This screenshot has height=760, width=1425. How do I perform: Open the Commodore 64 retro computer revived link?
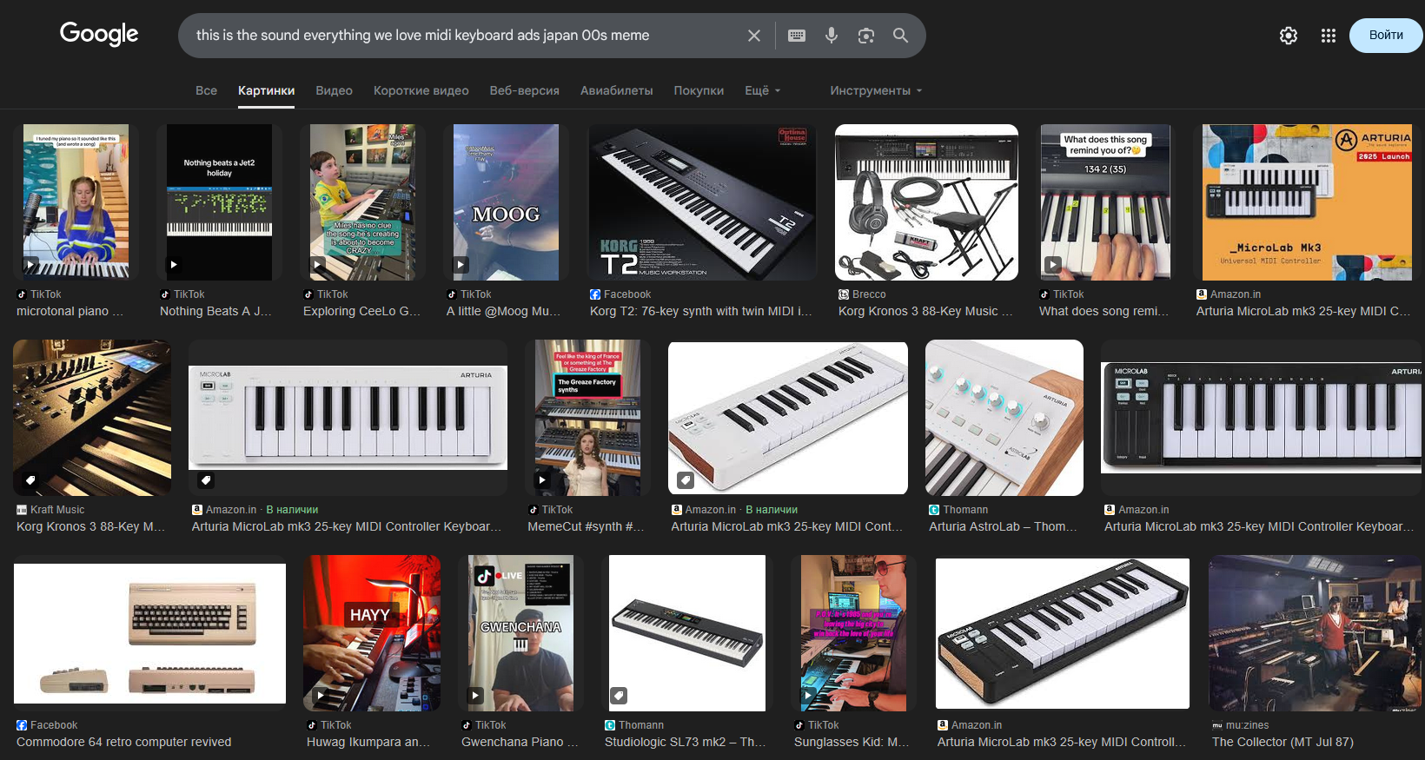click(124, 742)
